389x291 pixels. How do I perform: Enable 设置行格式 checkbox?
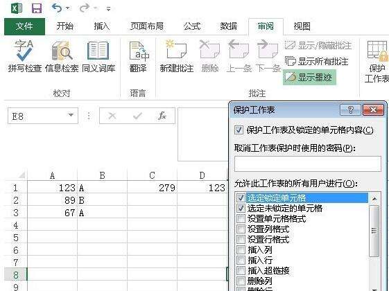tap(241, 240)
